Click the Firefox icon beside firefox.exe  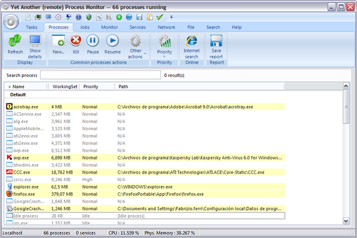[x=9, y=194]
